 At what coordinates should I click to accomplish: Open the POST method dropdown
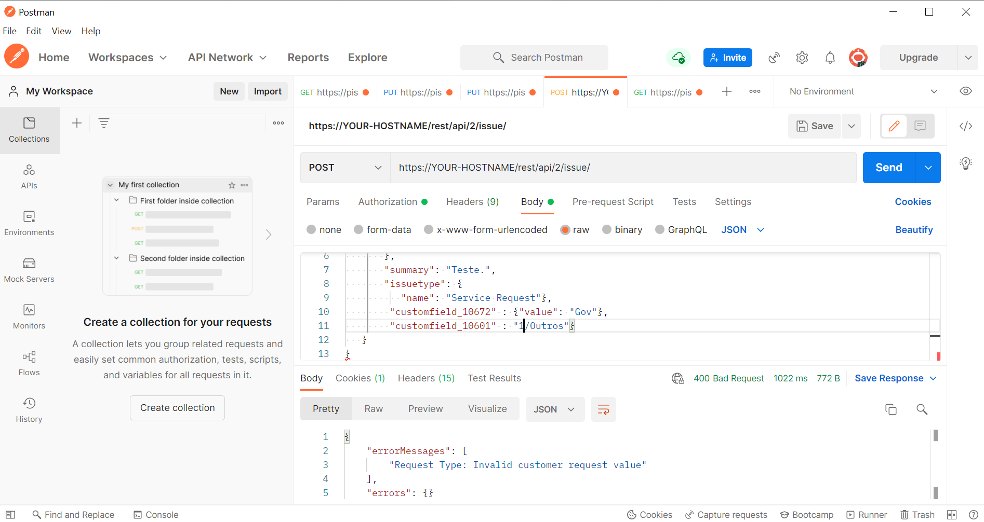pos(344,167)
